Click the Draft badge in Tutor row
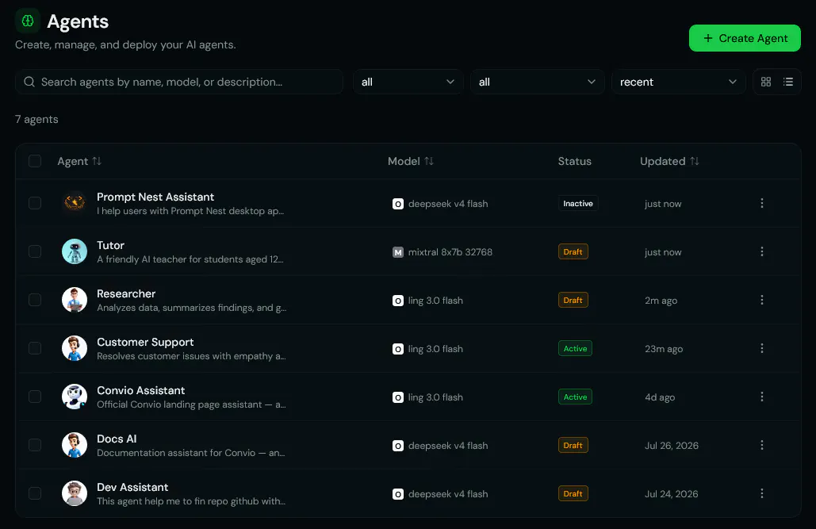The image size is (816, 529). 573,252
